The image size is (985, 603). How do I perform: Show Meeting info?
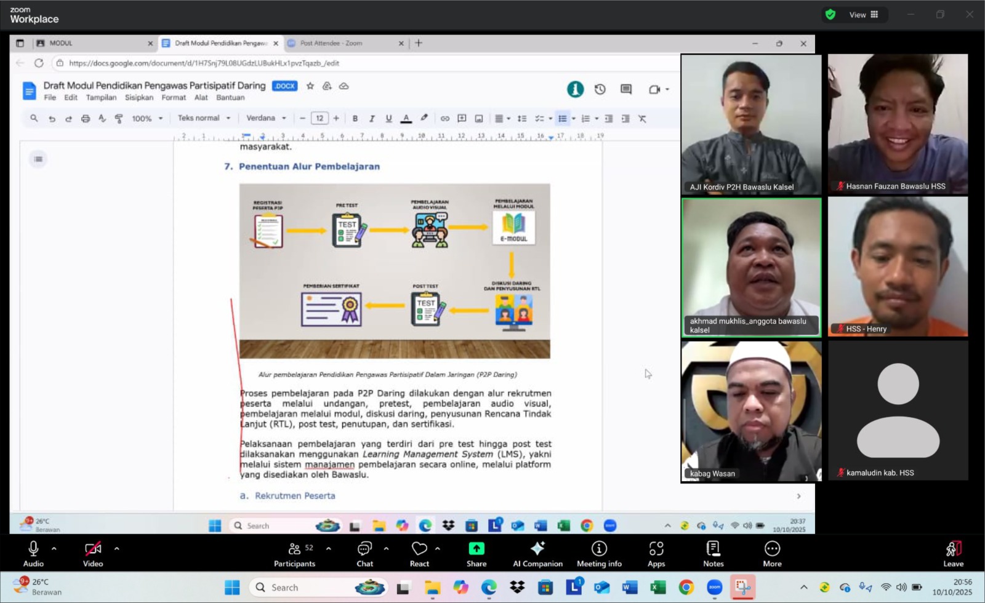click(599, 553)
